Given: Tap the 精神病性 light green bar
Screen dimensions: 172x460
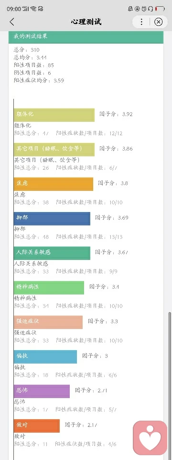Looking at the screenshot, I should tap(49, 287).
